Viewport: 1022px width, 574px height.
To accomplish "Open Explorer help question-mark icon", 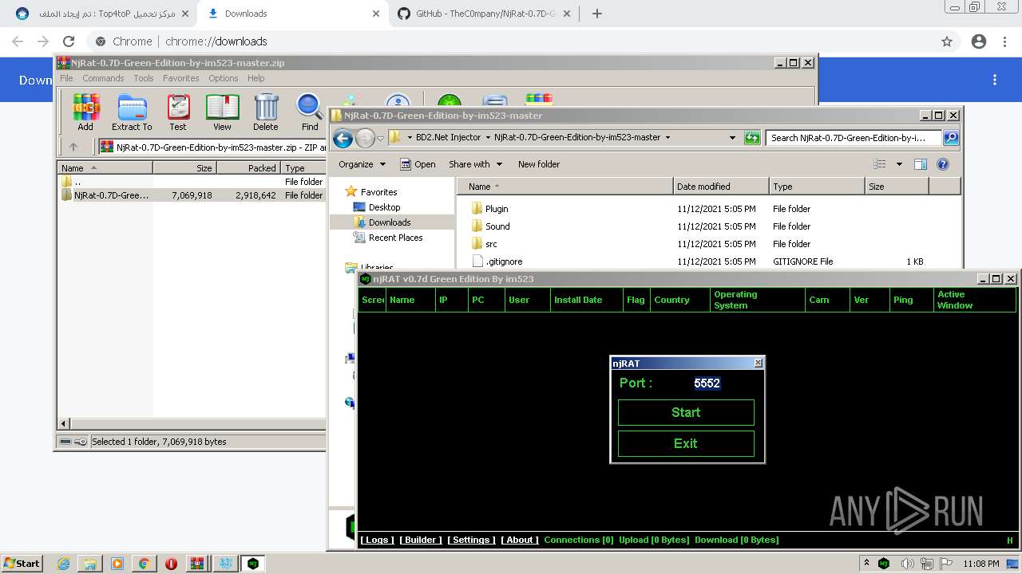I will pos(943,164).
